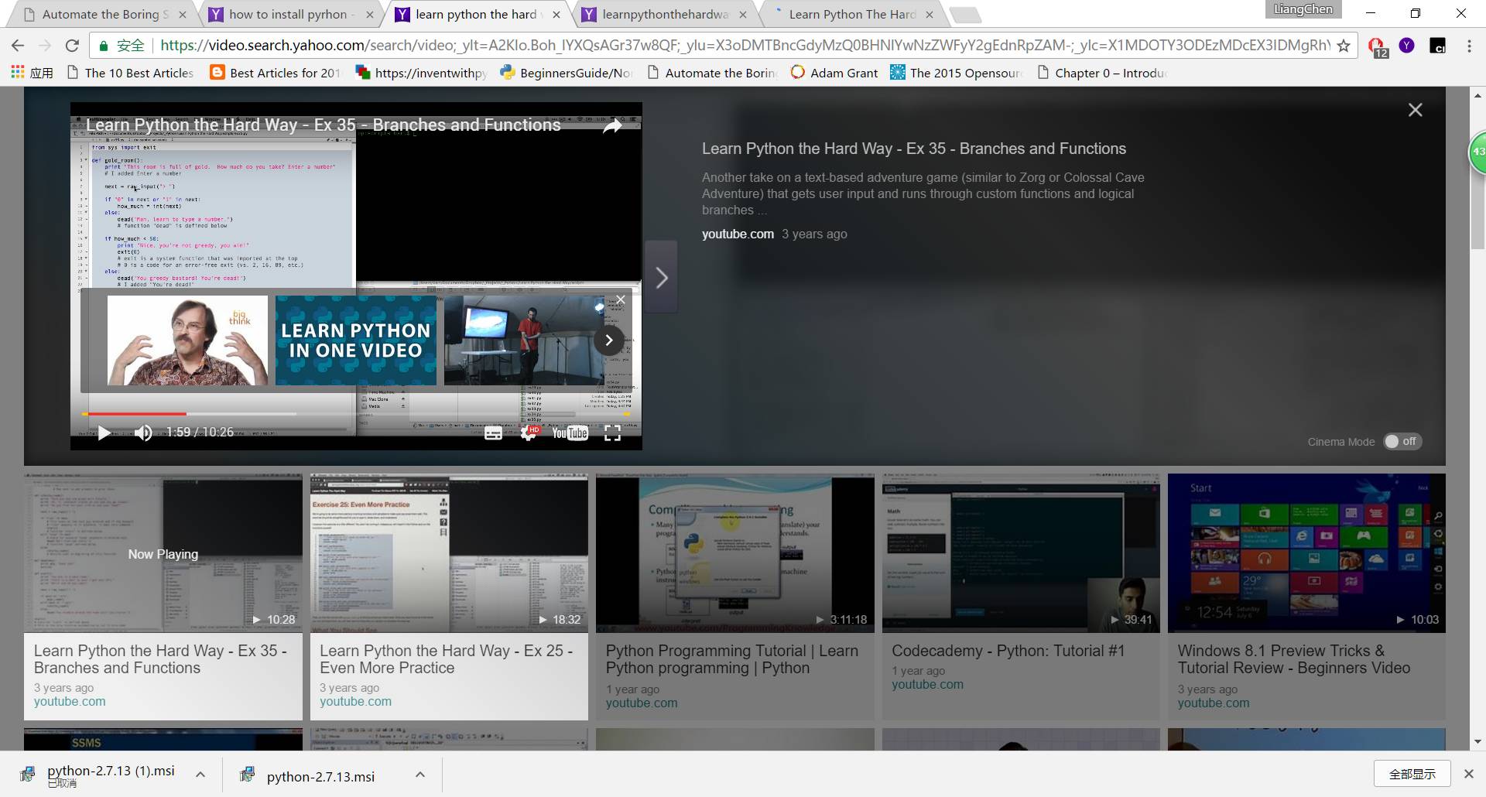This screenshot has height=797, width=1486.
Task: Switch to Automate the Boring Stuff tab
Action: (105, 14)
